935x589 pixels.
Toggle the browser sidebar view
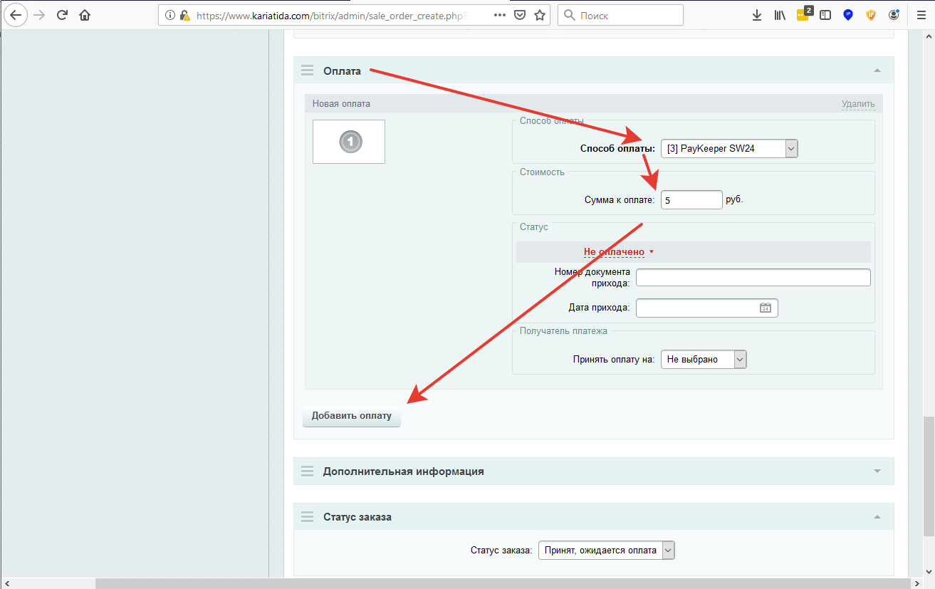825,15
